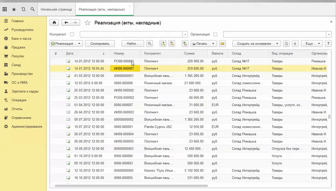Go to home page via house icon
336x191 pixels.
[x=54, y=22]
